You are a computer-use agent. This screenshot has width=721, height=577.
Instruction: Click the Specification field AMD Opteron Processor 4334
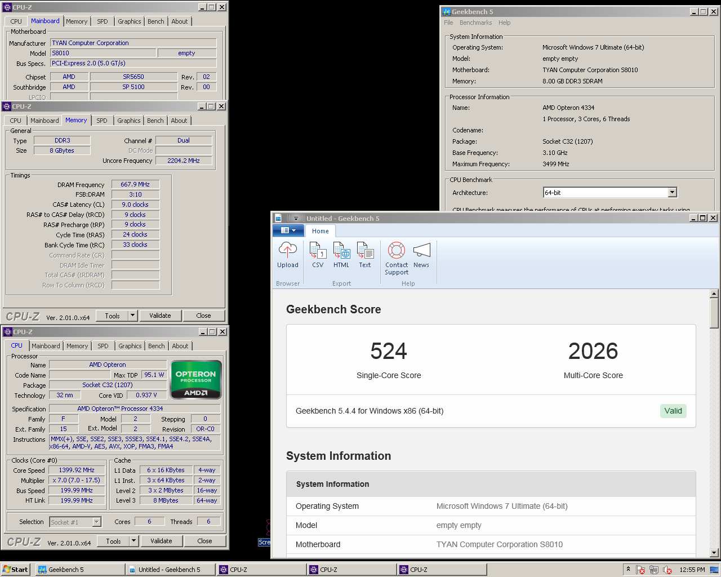tap(134, 409)
